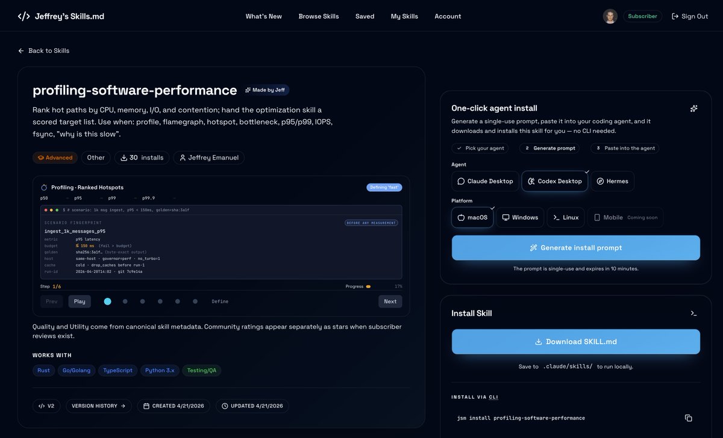The height and width of the screenshot is (438, 723).
Task: Click the terminal icon beside Install Skill
Action: [x=693, y=313]
